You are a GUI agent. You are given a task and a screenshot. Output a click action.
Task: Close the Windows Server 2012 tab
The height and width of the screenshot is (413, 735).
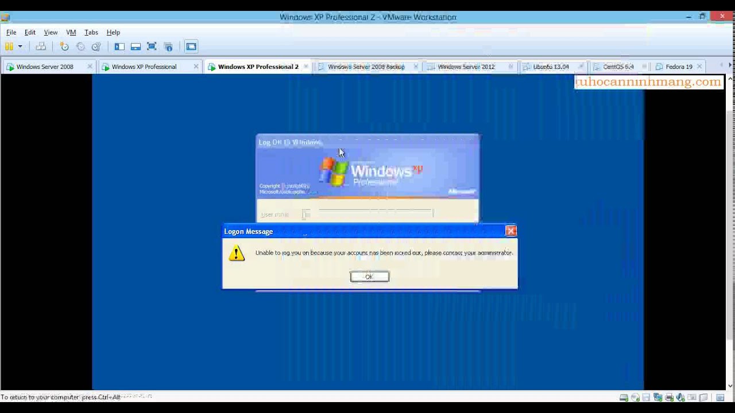point(510,67)
